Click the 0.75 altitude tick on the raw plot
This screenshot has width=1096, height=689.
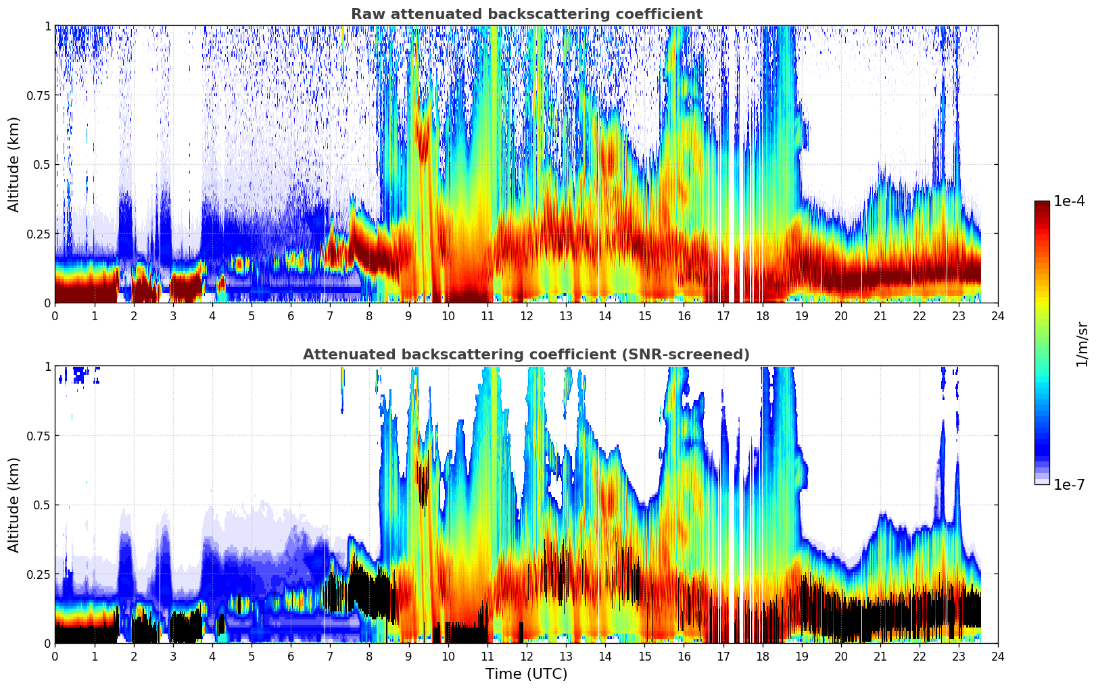(x=39, y=95)
